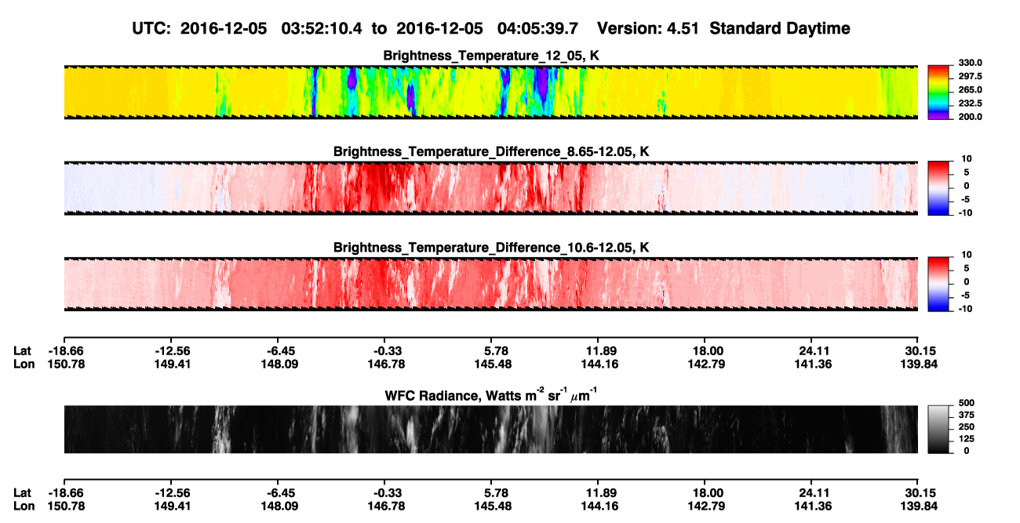Click the 250 tick on the WFC colorbar

[967, 427]
